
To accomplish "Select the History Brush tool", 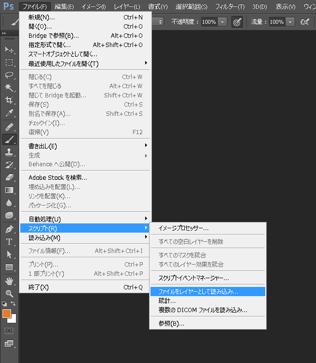I will [9, 165].
